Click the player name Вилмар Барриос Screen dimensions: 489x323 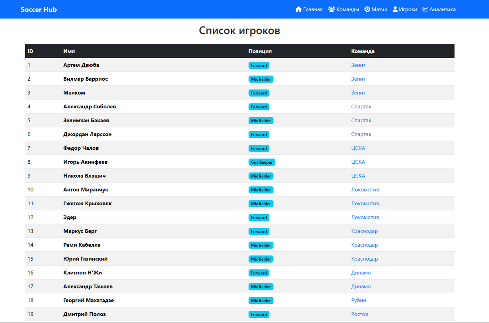(86, 79)
